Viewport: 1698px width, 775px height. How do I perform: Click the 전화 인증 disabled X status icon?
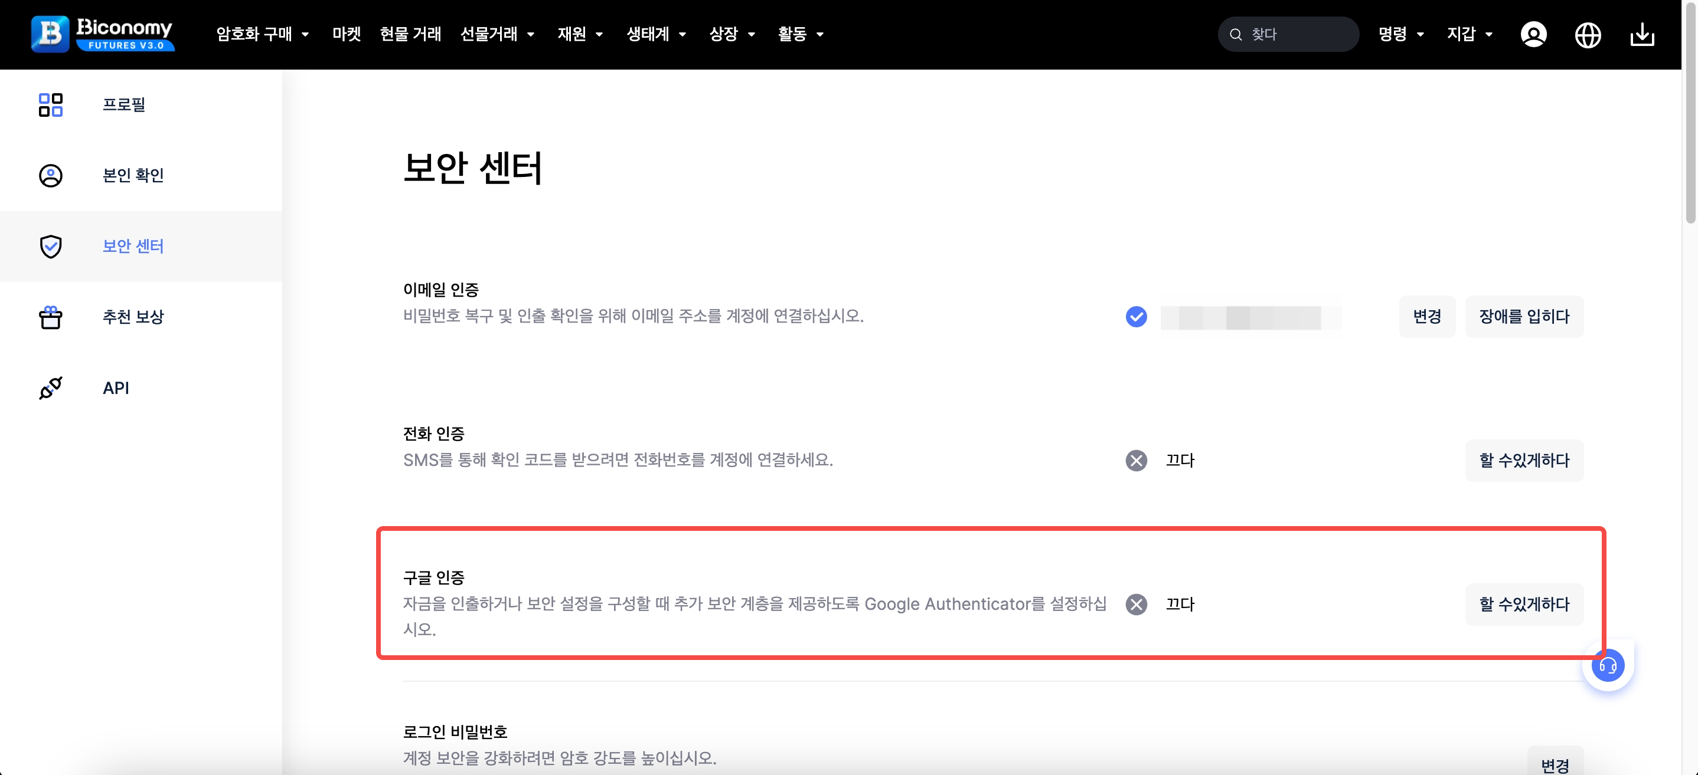(1136, 460)
